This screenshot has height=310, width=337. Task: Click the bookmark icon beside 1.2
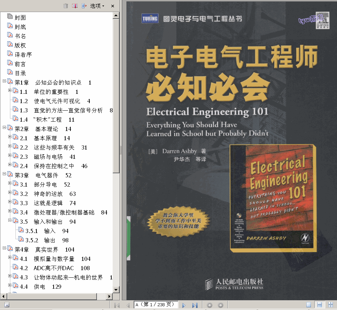[15, 100]
